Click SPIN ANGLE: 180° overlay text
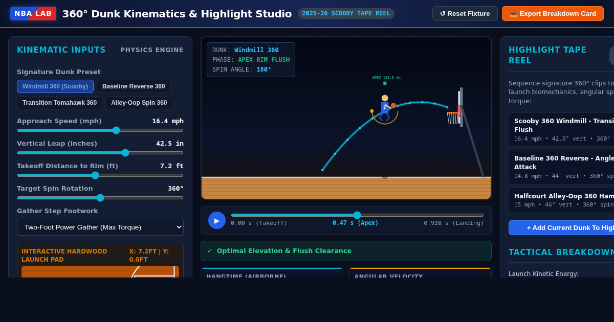 (242, 70)
